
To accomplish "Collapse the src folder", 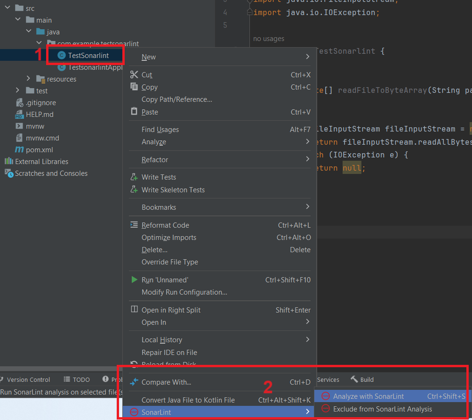I will pyautogui.click(x=8, y=7).
